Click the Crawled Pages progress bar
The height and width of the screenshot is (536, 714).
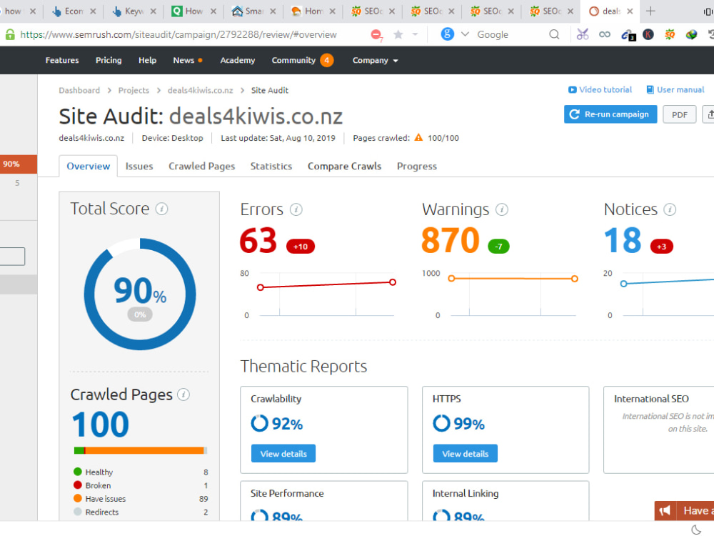[x=140, y=450]
